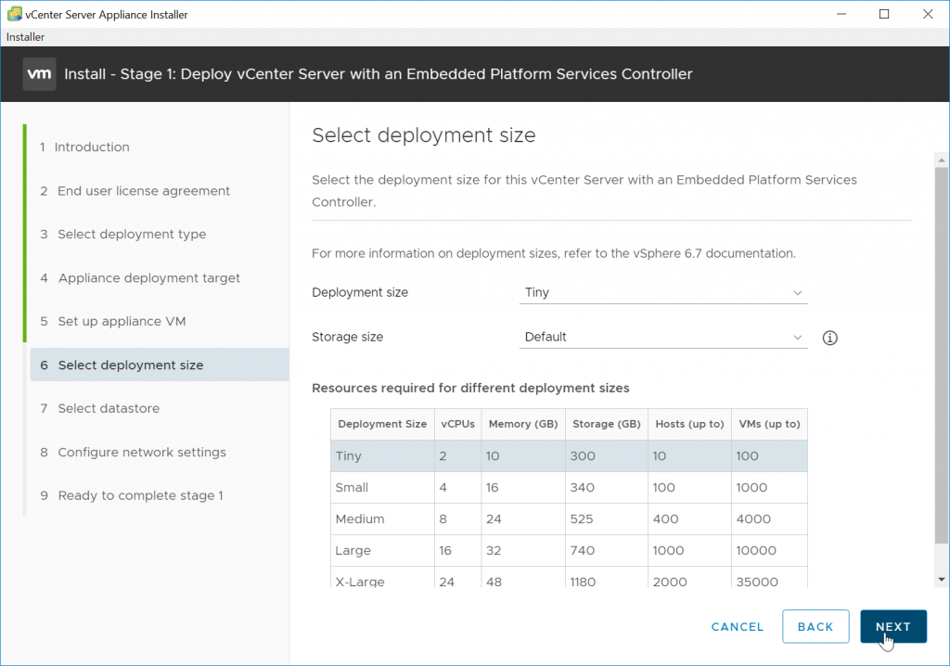Image resolution: width=950 pixels, height=666 pixels.
Task: Click the 2000 hosts cell for X-Large
Action: click(x=689, y=578)
